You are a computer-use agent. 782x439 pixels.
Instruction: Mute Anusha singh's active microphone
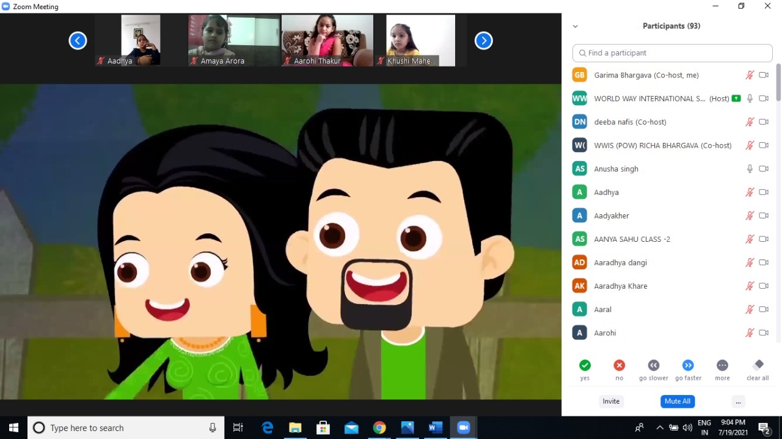pos(750,169)
